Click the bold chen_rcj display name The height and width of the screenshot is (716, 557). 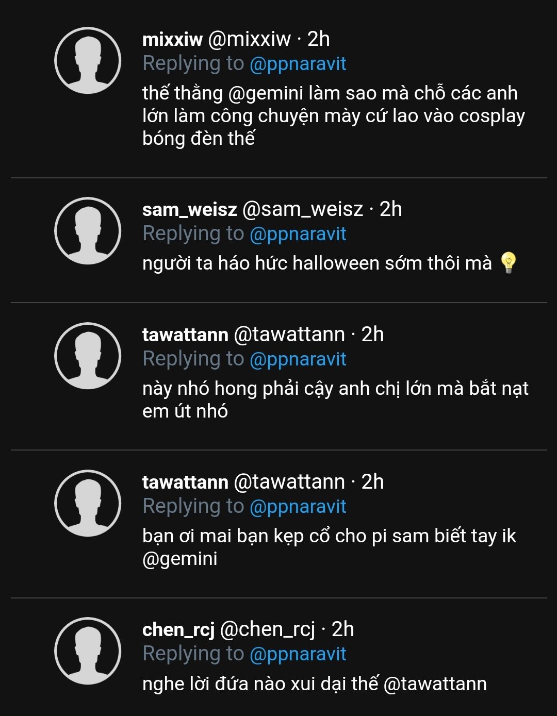pyautogui.click(x=178, y=629)
